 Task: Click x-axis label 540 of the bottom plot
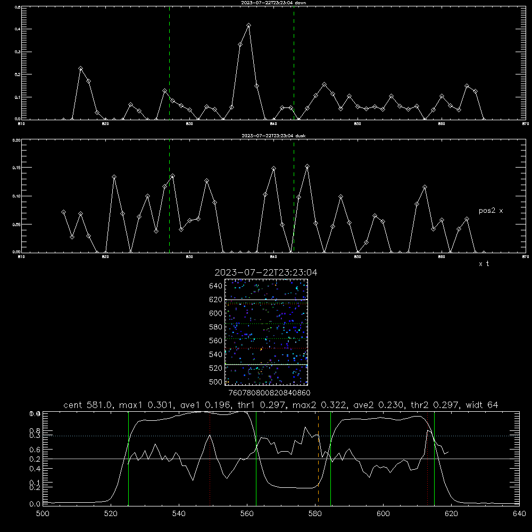(x=179, y=514)
